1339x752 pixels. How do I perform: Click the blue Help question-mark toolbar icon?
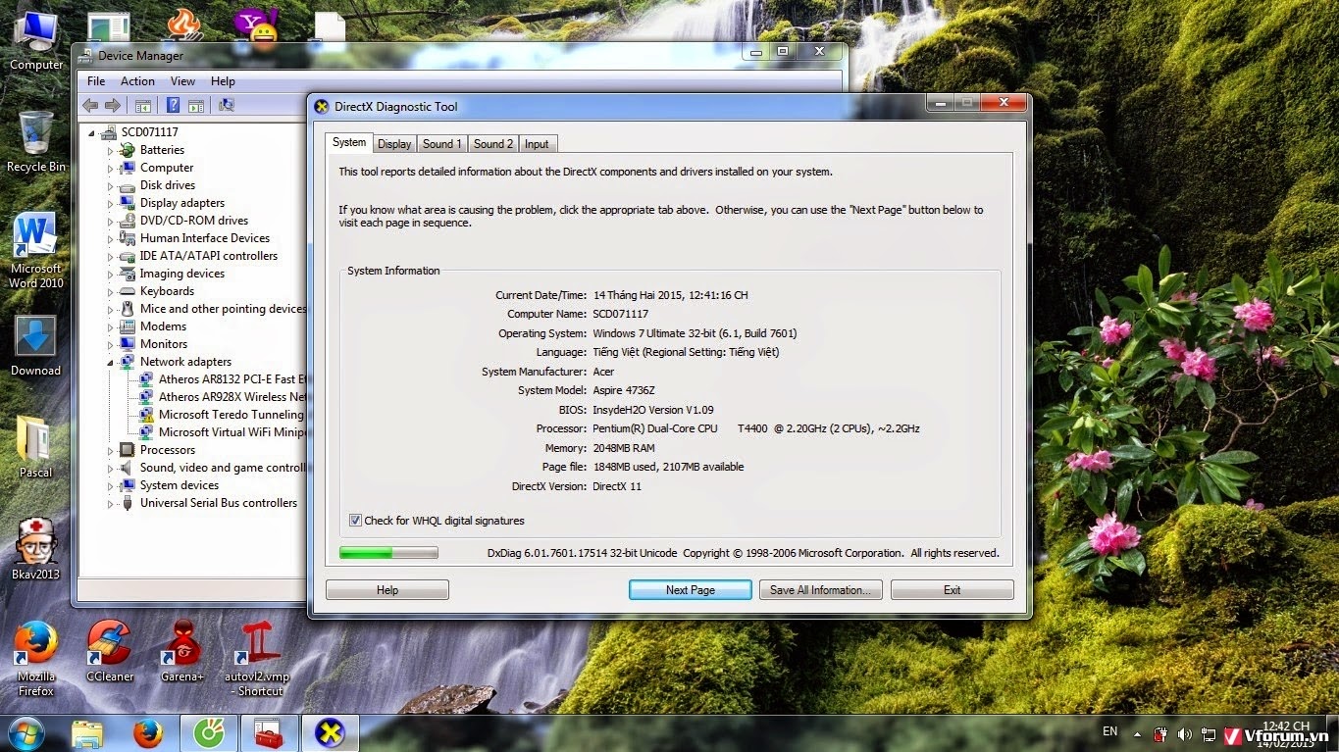coord(173,105)
